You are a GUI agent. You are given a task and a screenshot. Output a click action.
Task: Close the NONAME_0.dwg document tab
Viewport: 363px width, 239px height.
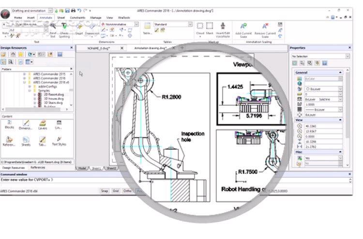(x=122, y=48)
